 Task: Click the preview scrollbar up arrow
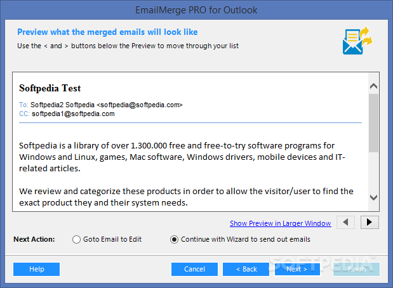tap(373, 86)
